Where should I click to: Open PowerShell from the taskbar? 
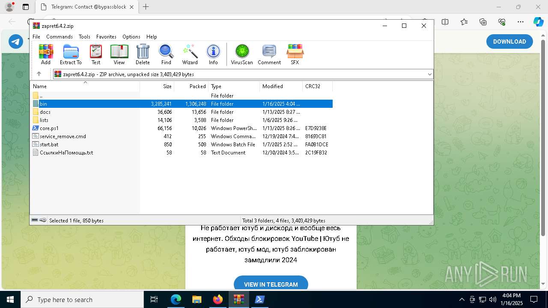259,299
